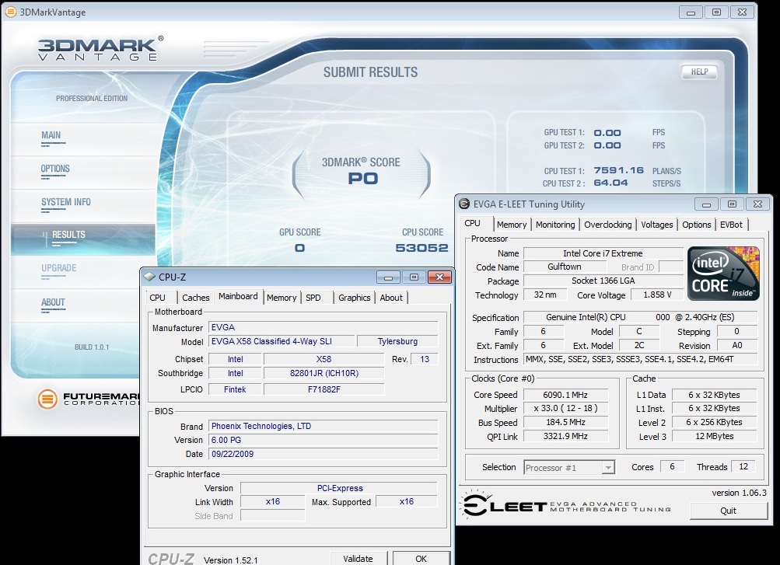Open Voltages tab in E-LEET
Screen dimensions: 780x565
tap(656, 225)
